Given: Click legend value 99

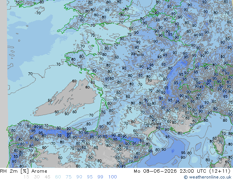Looking at the screenshot, I should click(100, 177).
